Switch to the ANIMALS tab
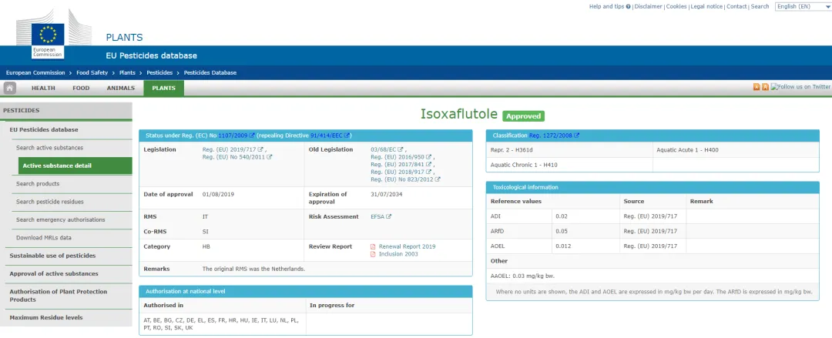832x338 pixels. [120, 88]
